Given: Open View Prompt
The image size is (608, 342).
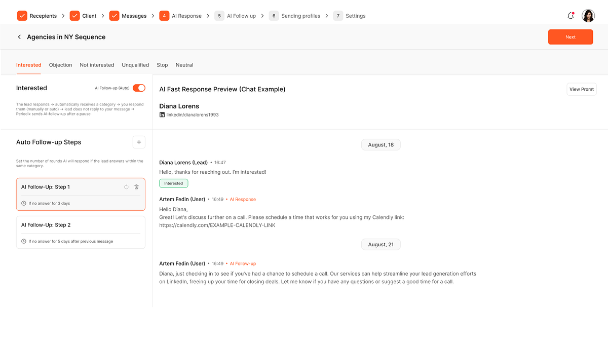Looking at the screenshot, I should 581,89.
